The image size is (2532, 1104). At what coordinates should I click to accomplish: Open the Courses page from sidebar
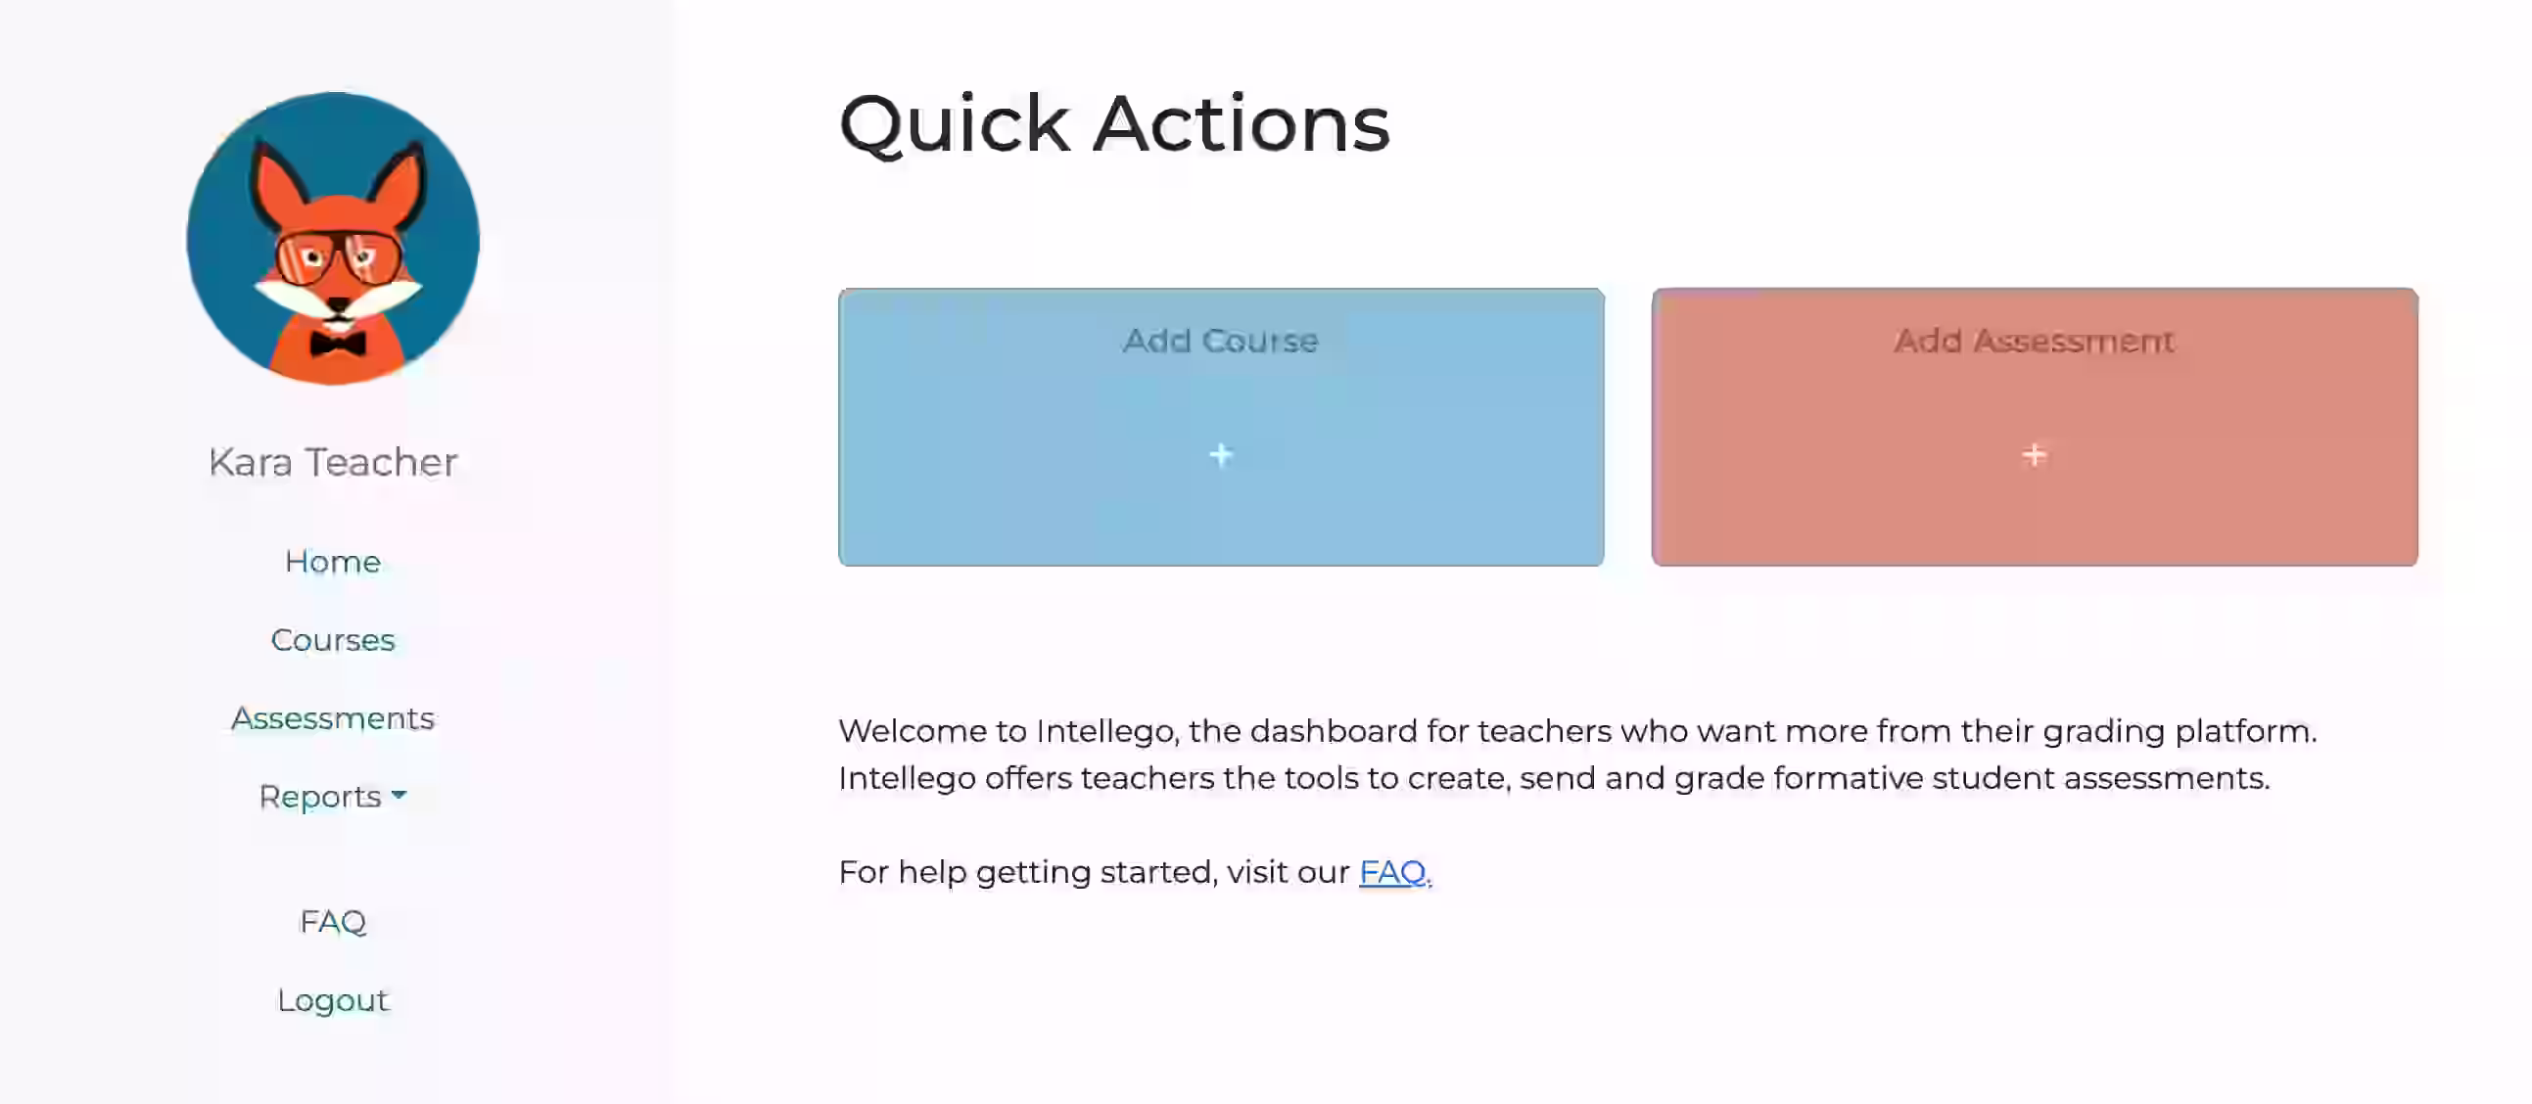pyautogui.click(x=332, y=640)
